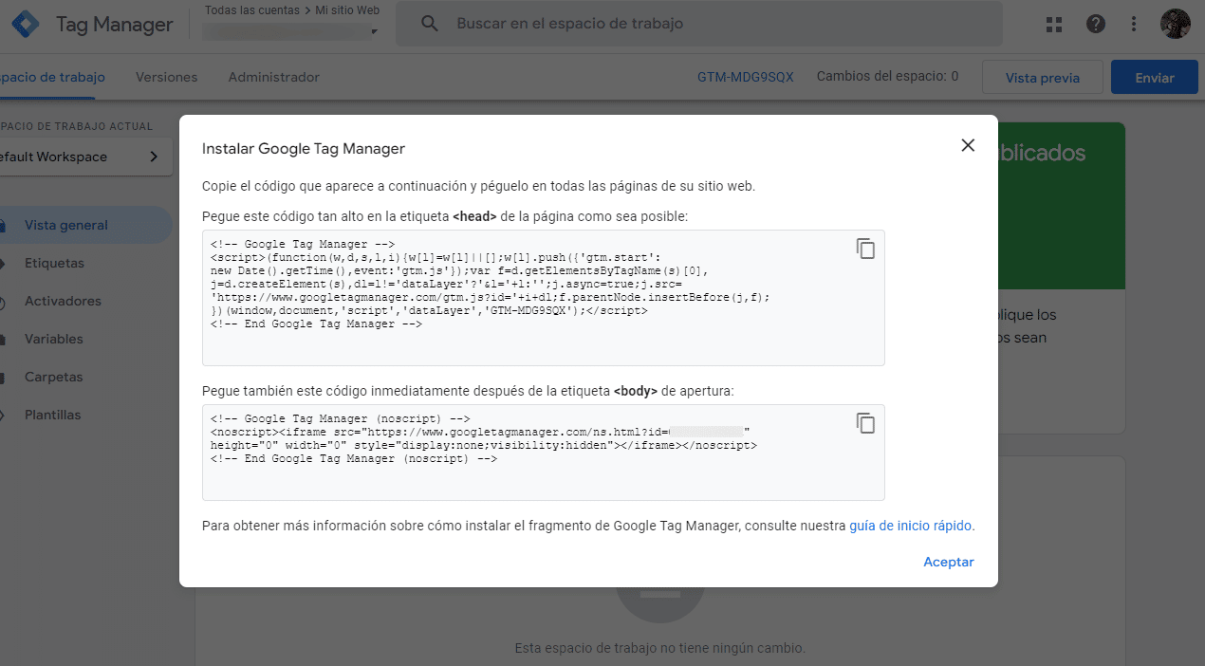Viewport: 1205px width, 666px height.
Task: Click the Vista previa button
Action: pos(1043,78)
